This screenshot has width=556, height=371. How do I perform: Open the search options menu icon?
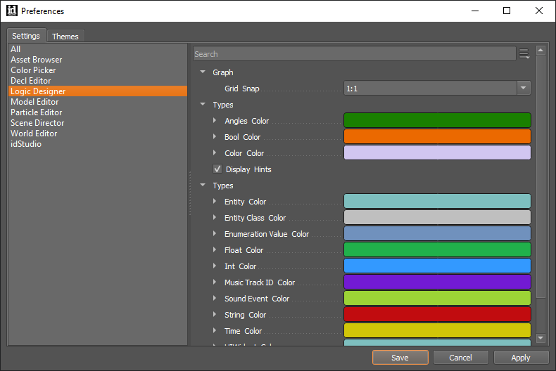pos(524,54)
